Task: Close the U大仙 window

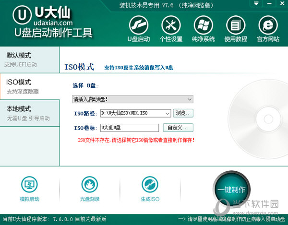Action: coord(282,3)
